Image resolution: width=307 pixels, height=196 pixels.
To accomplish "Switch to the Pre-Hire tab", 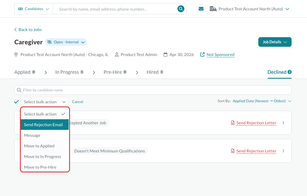I will [115, 72].
